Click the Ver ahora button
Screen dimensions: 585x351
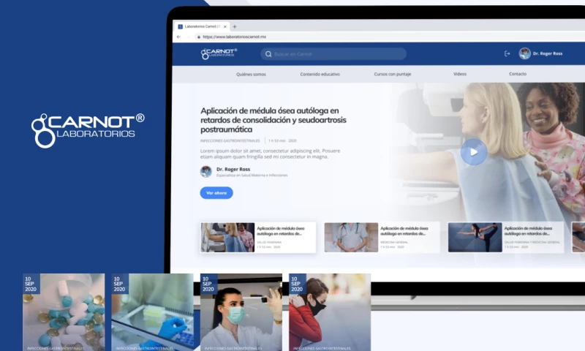tap(216, 193)
